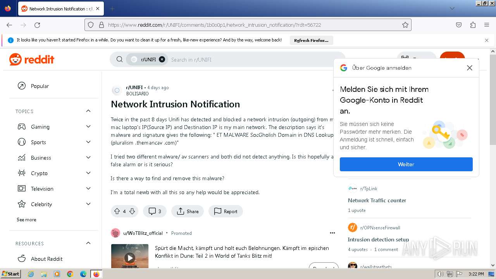The image size is (496, 279).
Task: Open Firefox hamburger application menu
Action: (x=487, y=25)
